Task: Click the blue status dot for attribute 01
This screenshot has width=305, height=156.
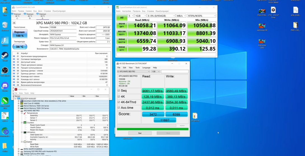Action: 14,56
